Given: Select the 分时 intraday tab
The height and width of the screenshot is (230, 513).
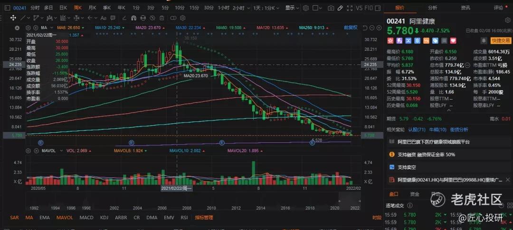Looking at the screenshot, I should tap(35, 8).
